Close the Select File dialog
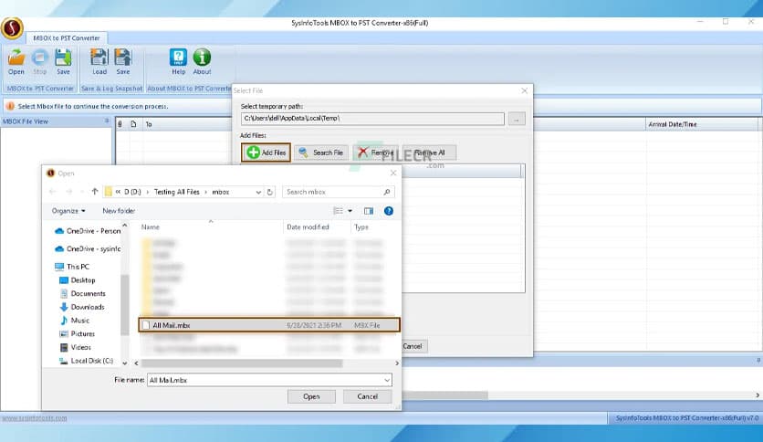 click(x=524, y=90)
